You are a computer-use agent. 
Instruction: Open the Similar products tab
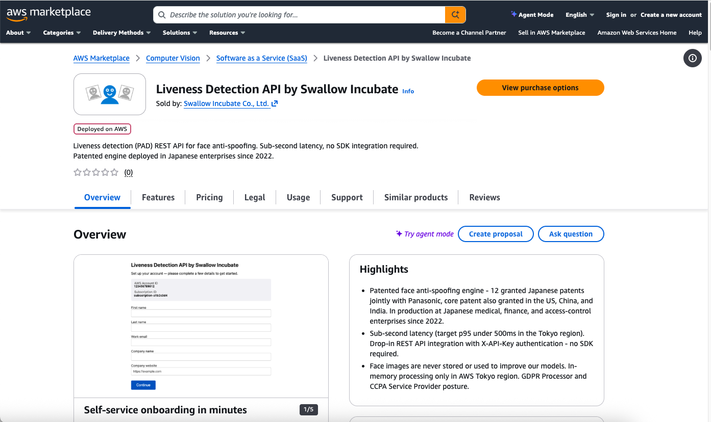pyautogui.click(x=416, y=198)
